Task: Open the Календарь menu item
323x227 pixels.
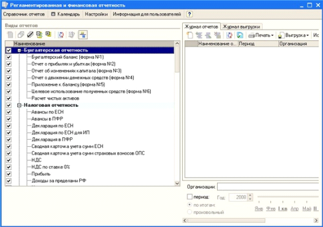Action: 66,14
